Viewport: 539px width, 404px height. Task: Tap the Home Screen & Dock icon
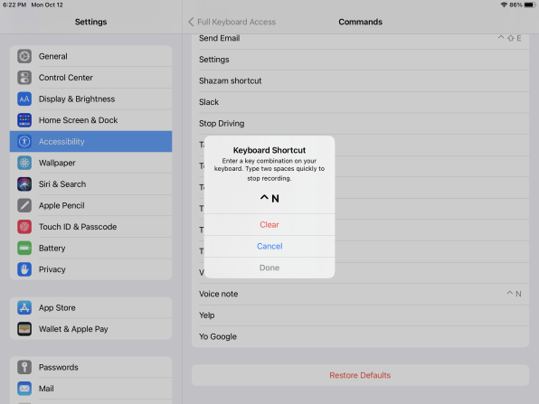pos(24,120)
